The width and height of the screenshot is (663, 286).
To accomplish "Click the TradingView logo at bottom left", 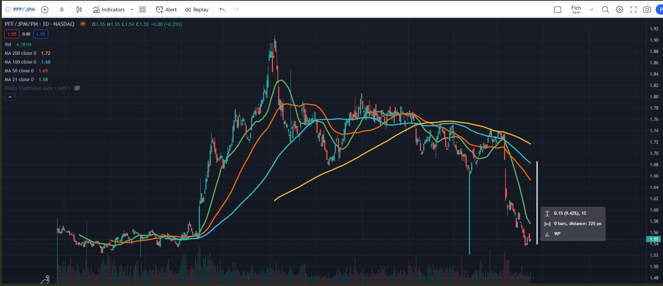I will coord(45,279).
